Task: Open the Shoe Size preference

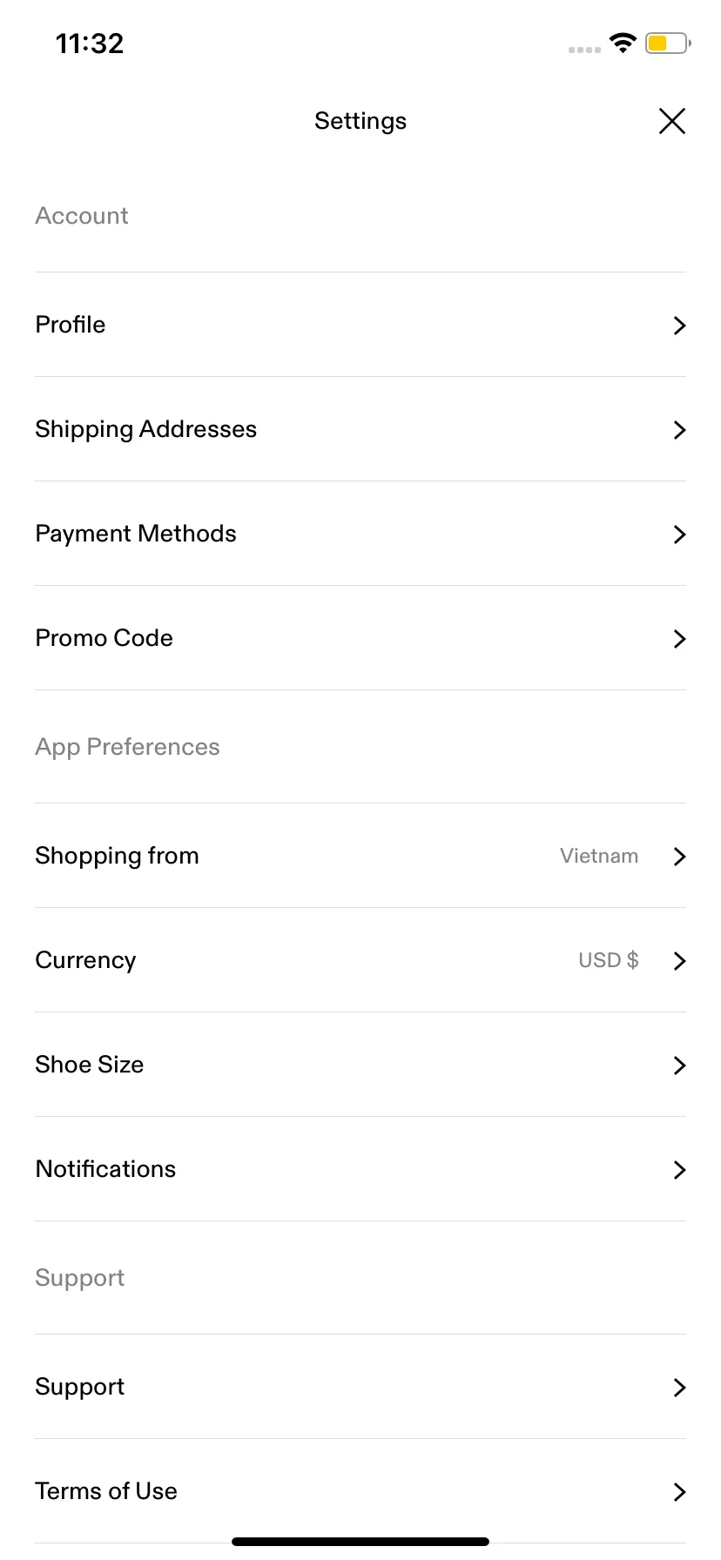Action: (x=360, y=1065)
